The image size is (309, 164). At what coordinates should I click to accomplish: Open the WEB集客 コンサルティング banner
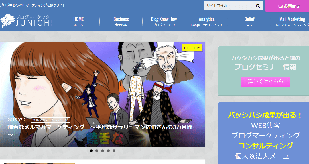[264, 133]
